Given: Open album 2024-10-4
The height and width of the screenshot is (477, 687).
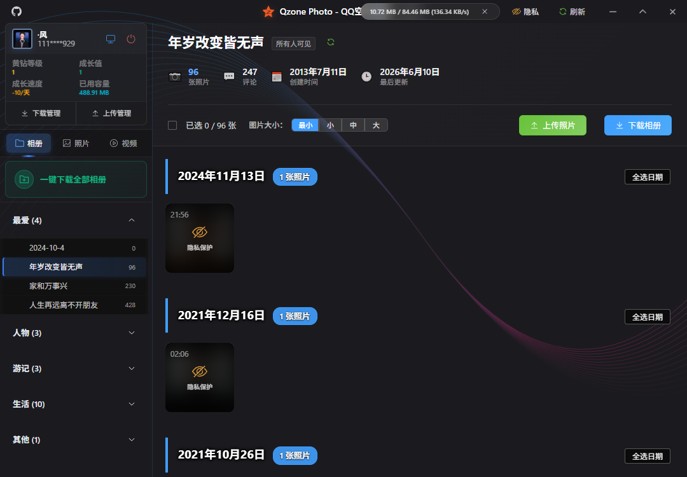Looking at the screenshot, I should (75, 248).
